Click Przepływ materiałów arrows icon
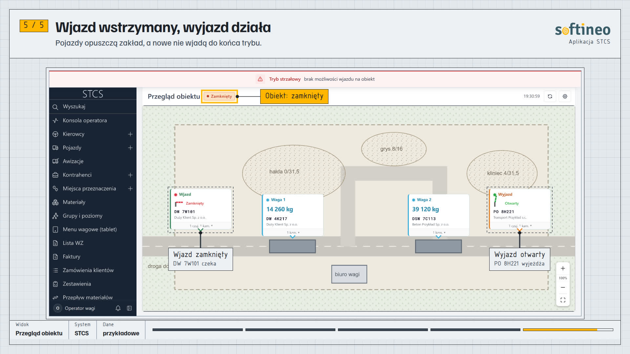The height and width of the screenshot is (354, 630). (55, 297)
